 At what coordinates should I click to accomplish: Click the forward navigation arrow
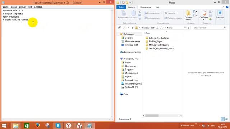click(125, 28)
